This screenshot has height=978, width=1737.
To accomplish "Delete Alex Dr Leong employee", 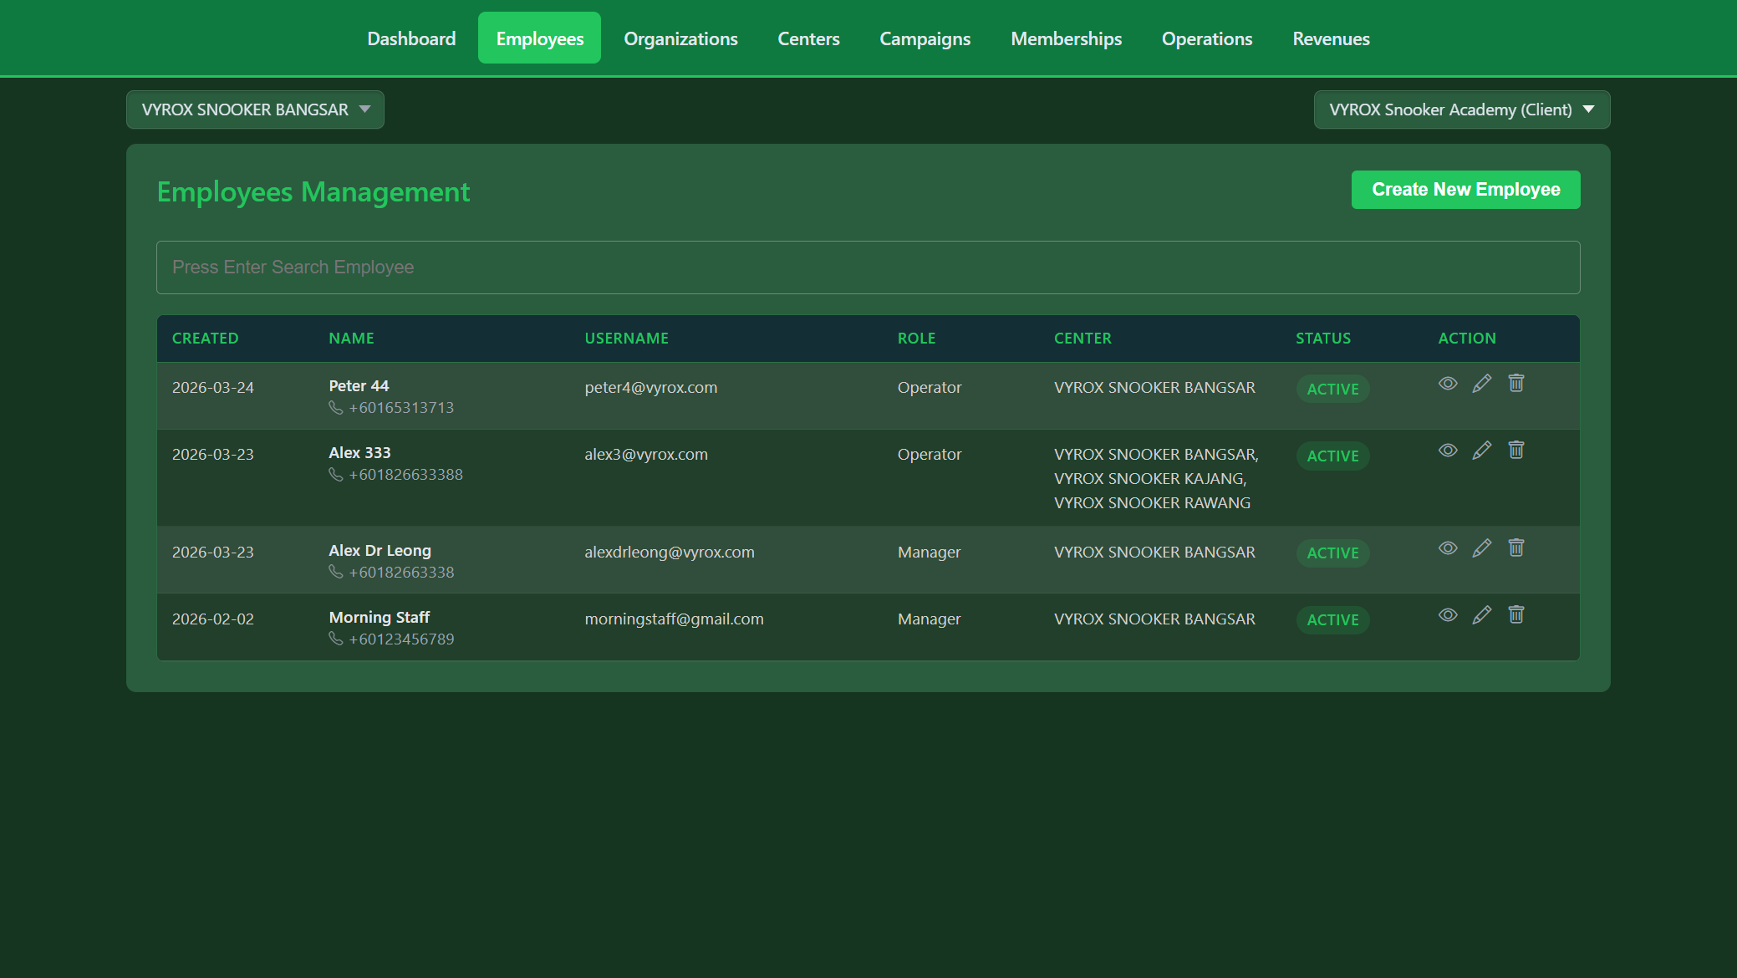I will (x=1516, y=548).
